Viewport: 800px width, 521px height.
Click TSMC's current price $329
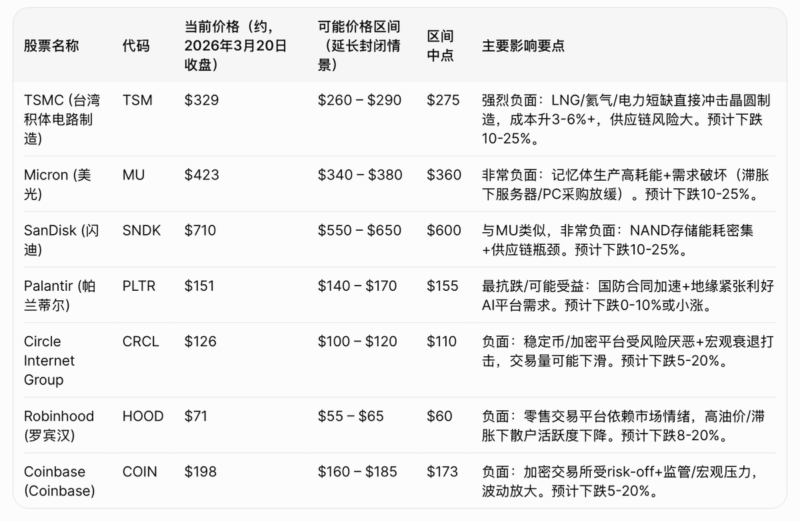click(x=201, y=100)
